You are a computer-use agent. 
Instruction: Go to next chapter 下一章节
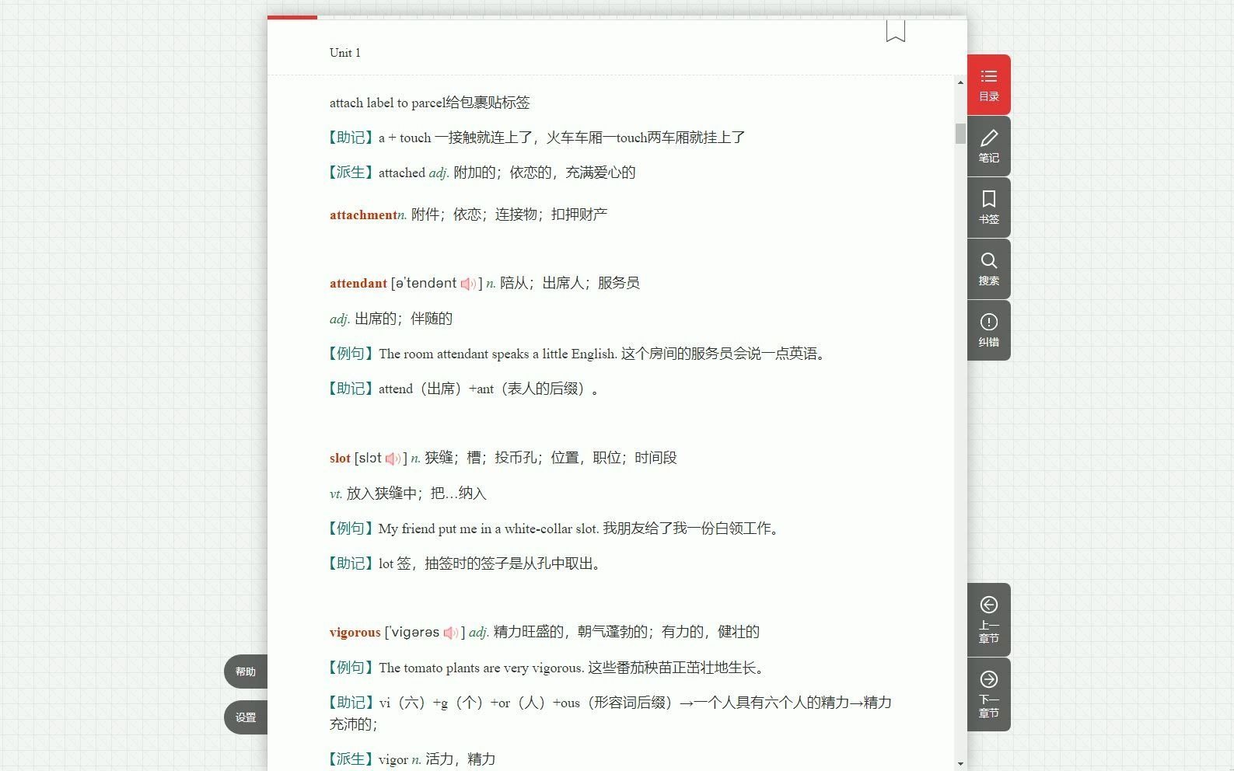coord(988,694)
